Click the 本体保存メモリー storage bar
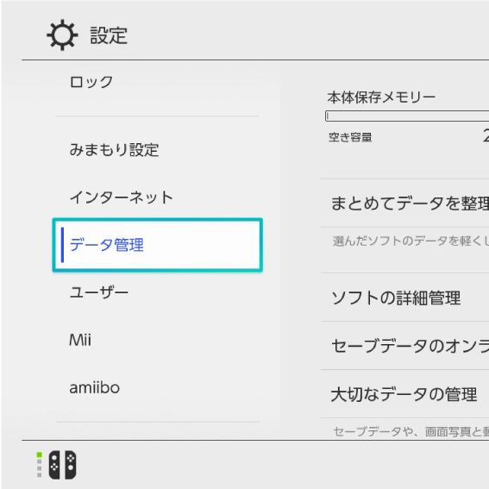The width and height of the screenshot is (489, 489). [407, 116]
